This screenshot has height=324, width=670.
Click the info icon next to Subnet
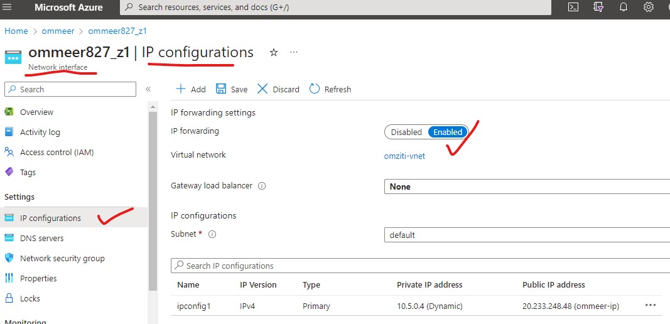tap(212, 235)
